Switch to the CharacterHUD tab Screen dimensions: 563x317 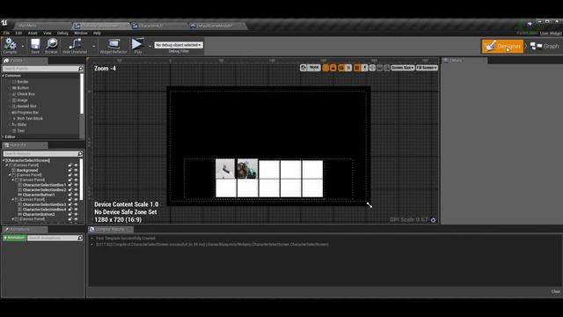(158, 26)
